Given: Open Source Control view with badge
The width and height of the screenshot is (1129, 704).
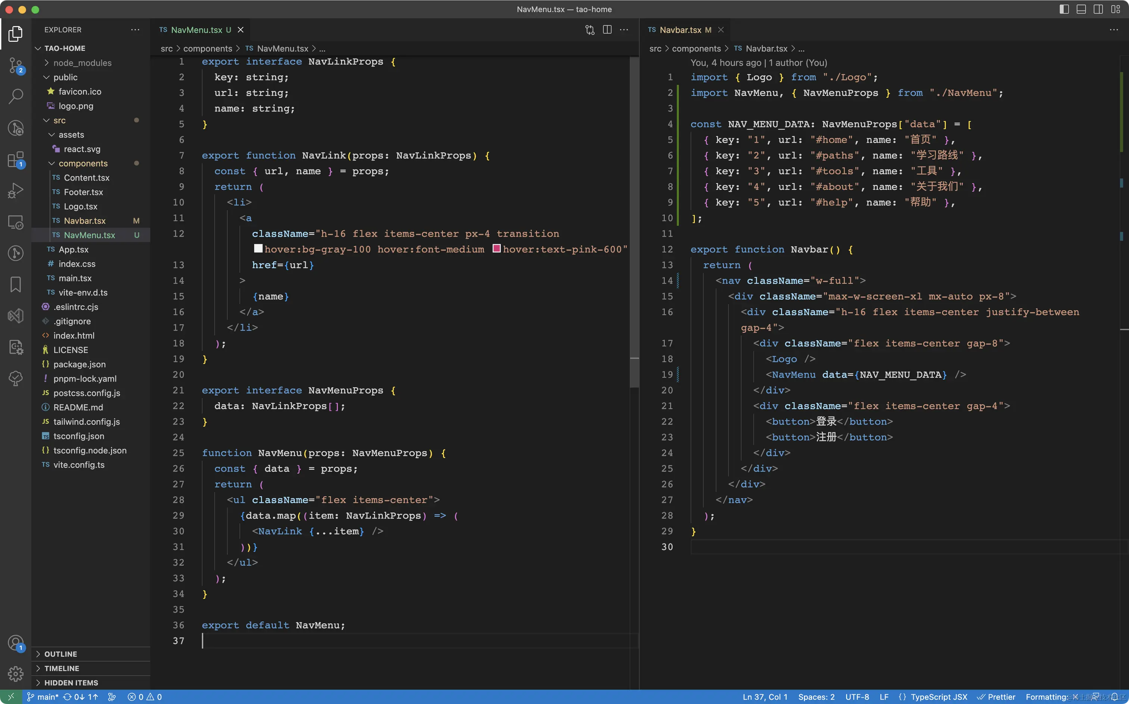Looking at the screenshot, I should (16, 66).
